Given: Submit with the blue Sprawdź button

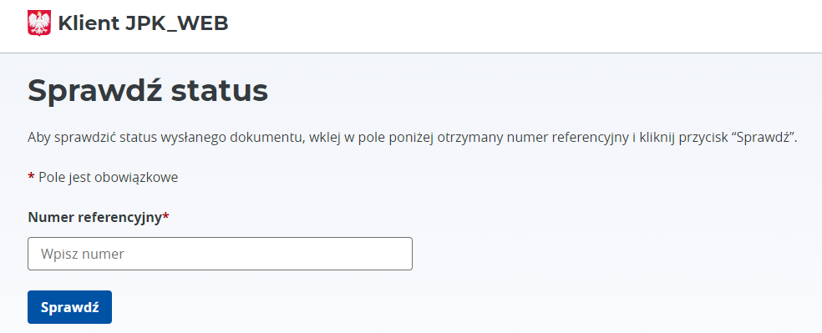Looking at the screenshot, I should [x=69, y=307].
